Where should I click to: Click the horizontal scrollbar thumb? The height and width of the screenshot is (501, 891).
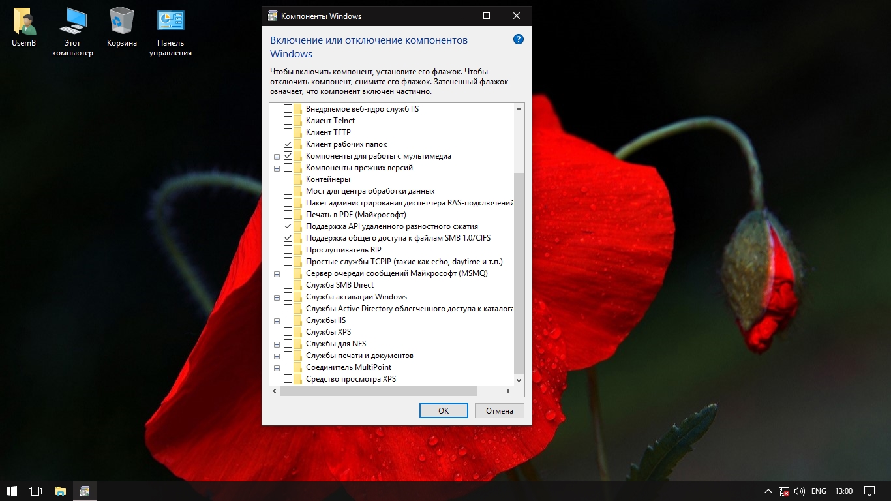pyautogui.click(x=379, y=391)
